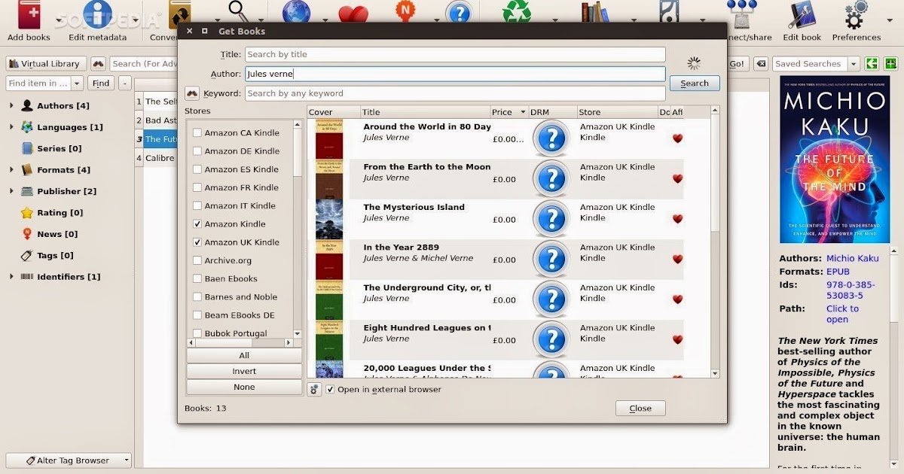Screen dimensions: 904x474
Task: Click DRM question icon for The Mysterious Island
Action: (x=551, y=219)
